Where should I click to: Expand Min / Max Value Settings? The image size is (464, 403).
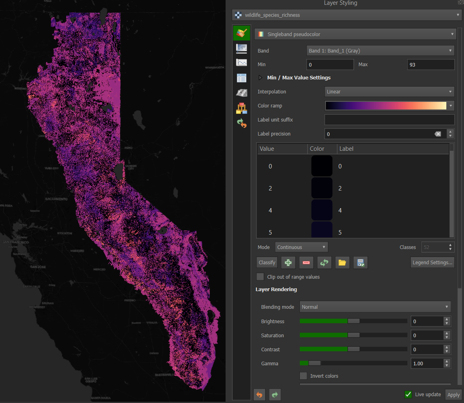260,77
